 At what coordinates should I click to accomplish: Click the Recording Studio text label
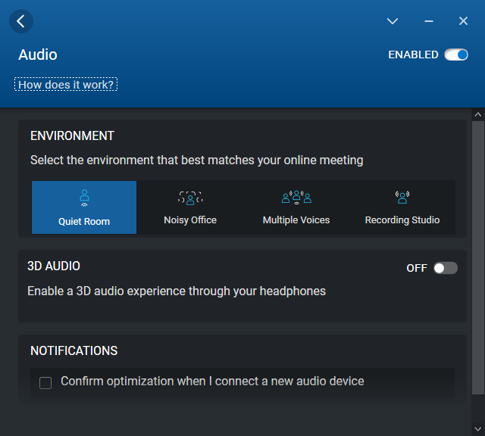[x=402, y=220]
